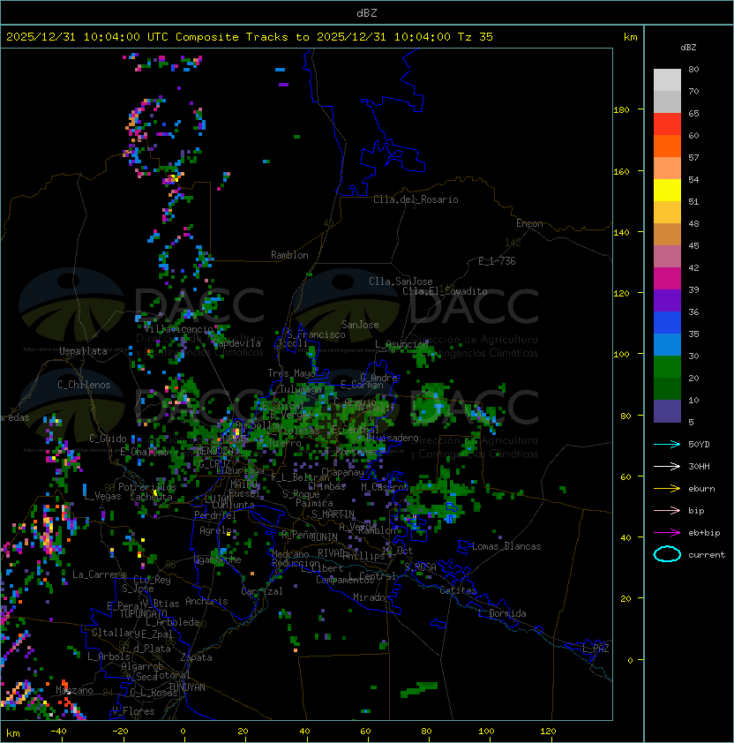Click the '120' tick on the horizontal axis
Screen dimensions: 734x743
(548, 732)
